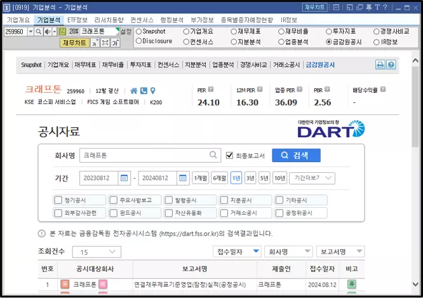This screenshot has width=423, height=298.
Task: Open the 회사명 sort dropdown
Action: (288, 252)
